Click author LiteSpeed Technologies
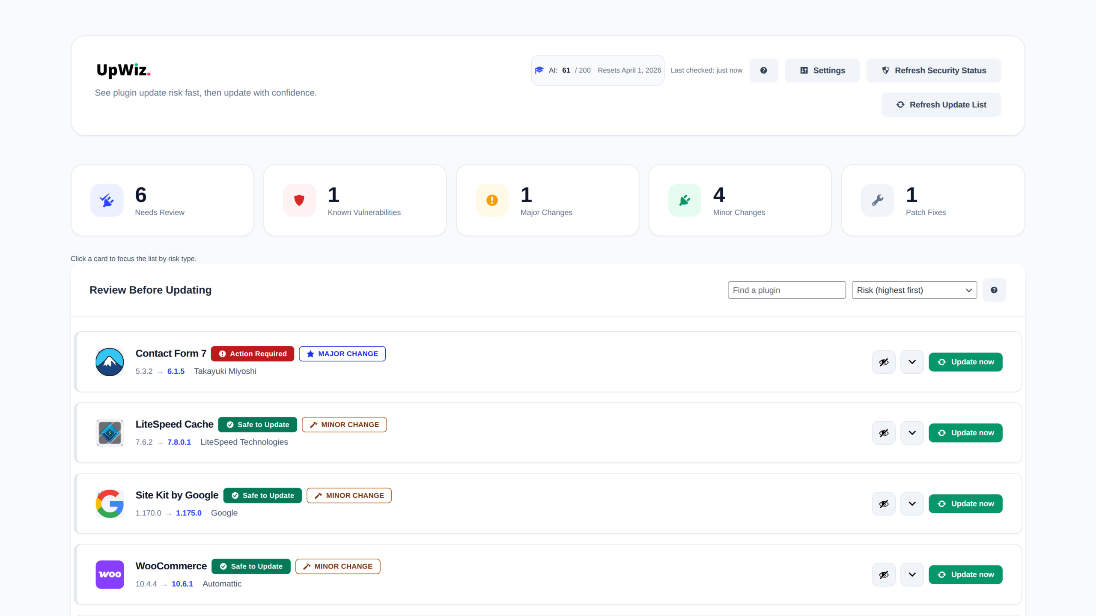The height and width of the screenshot is (616, 1096). (244, 442)
